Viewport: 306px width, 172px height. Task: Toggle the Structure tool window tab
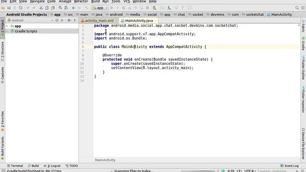pos(2,52)
